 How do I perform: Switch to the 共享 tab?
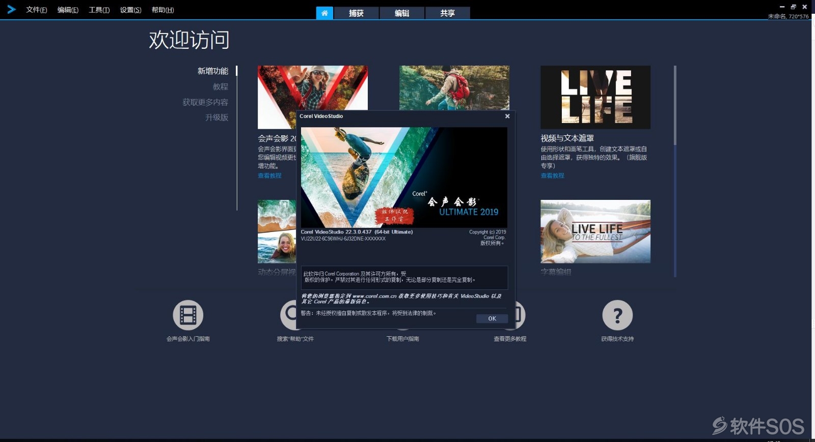click(448, 13)
